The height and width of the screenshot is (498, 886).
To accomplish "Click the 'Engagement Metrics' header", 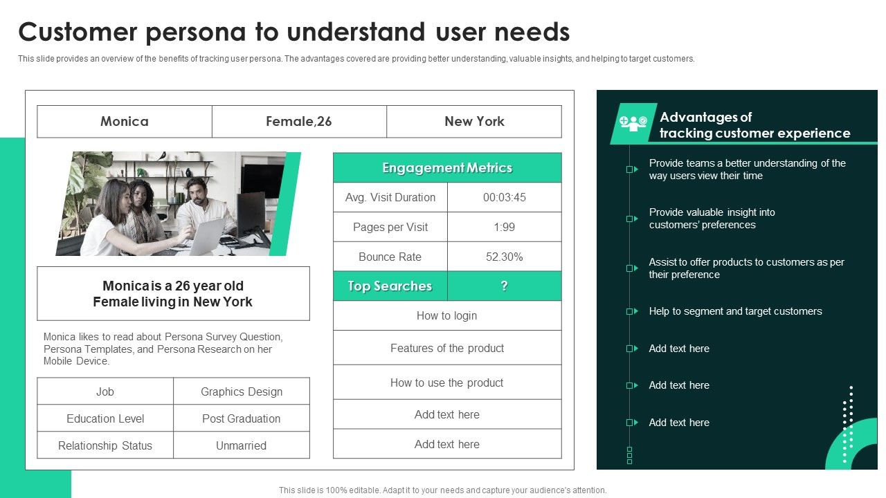I will [x=447, y=168].
